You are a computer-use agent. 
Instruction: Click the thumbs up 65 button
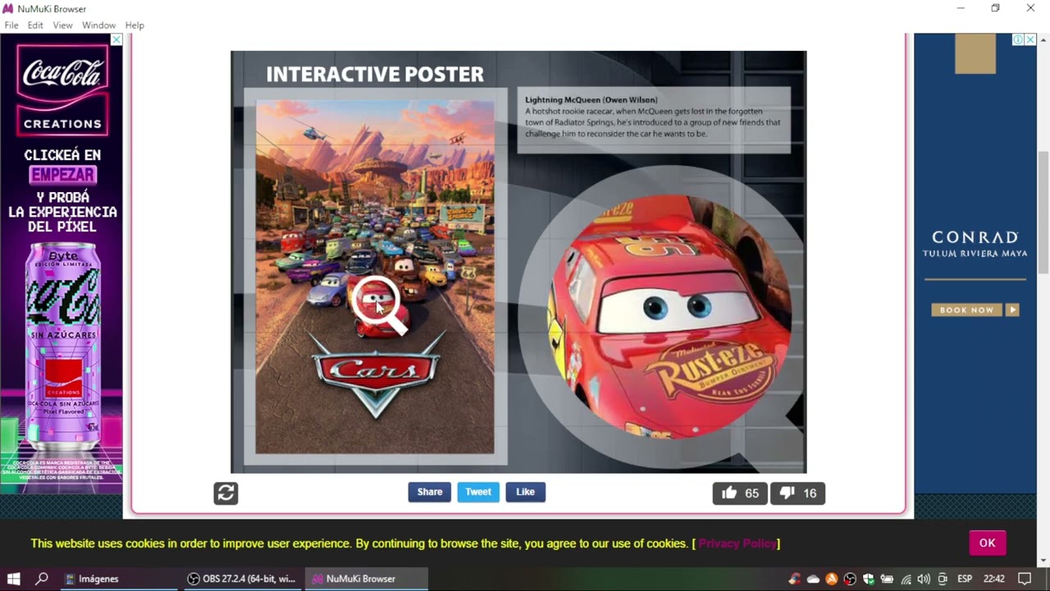click(740, 492)
